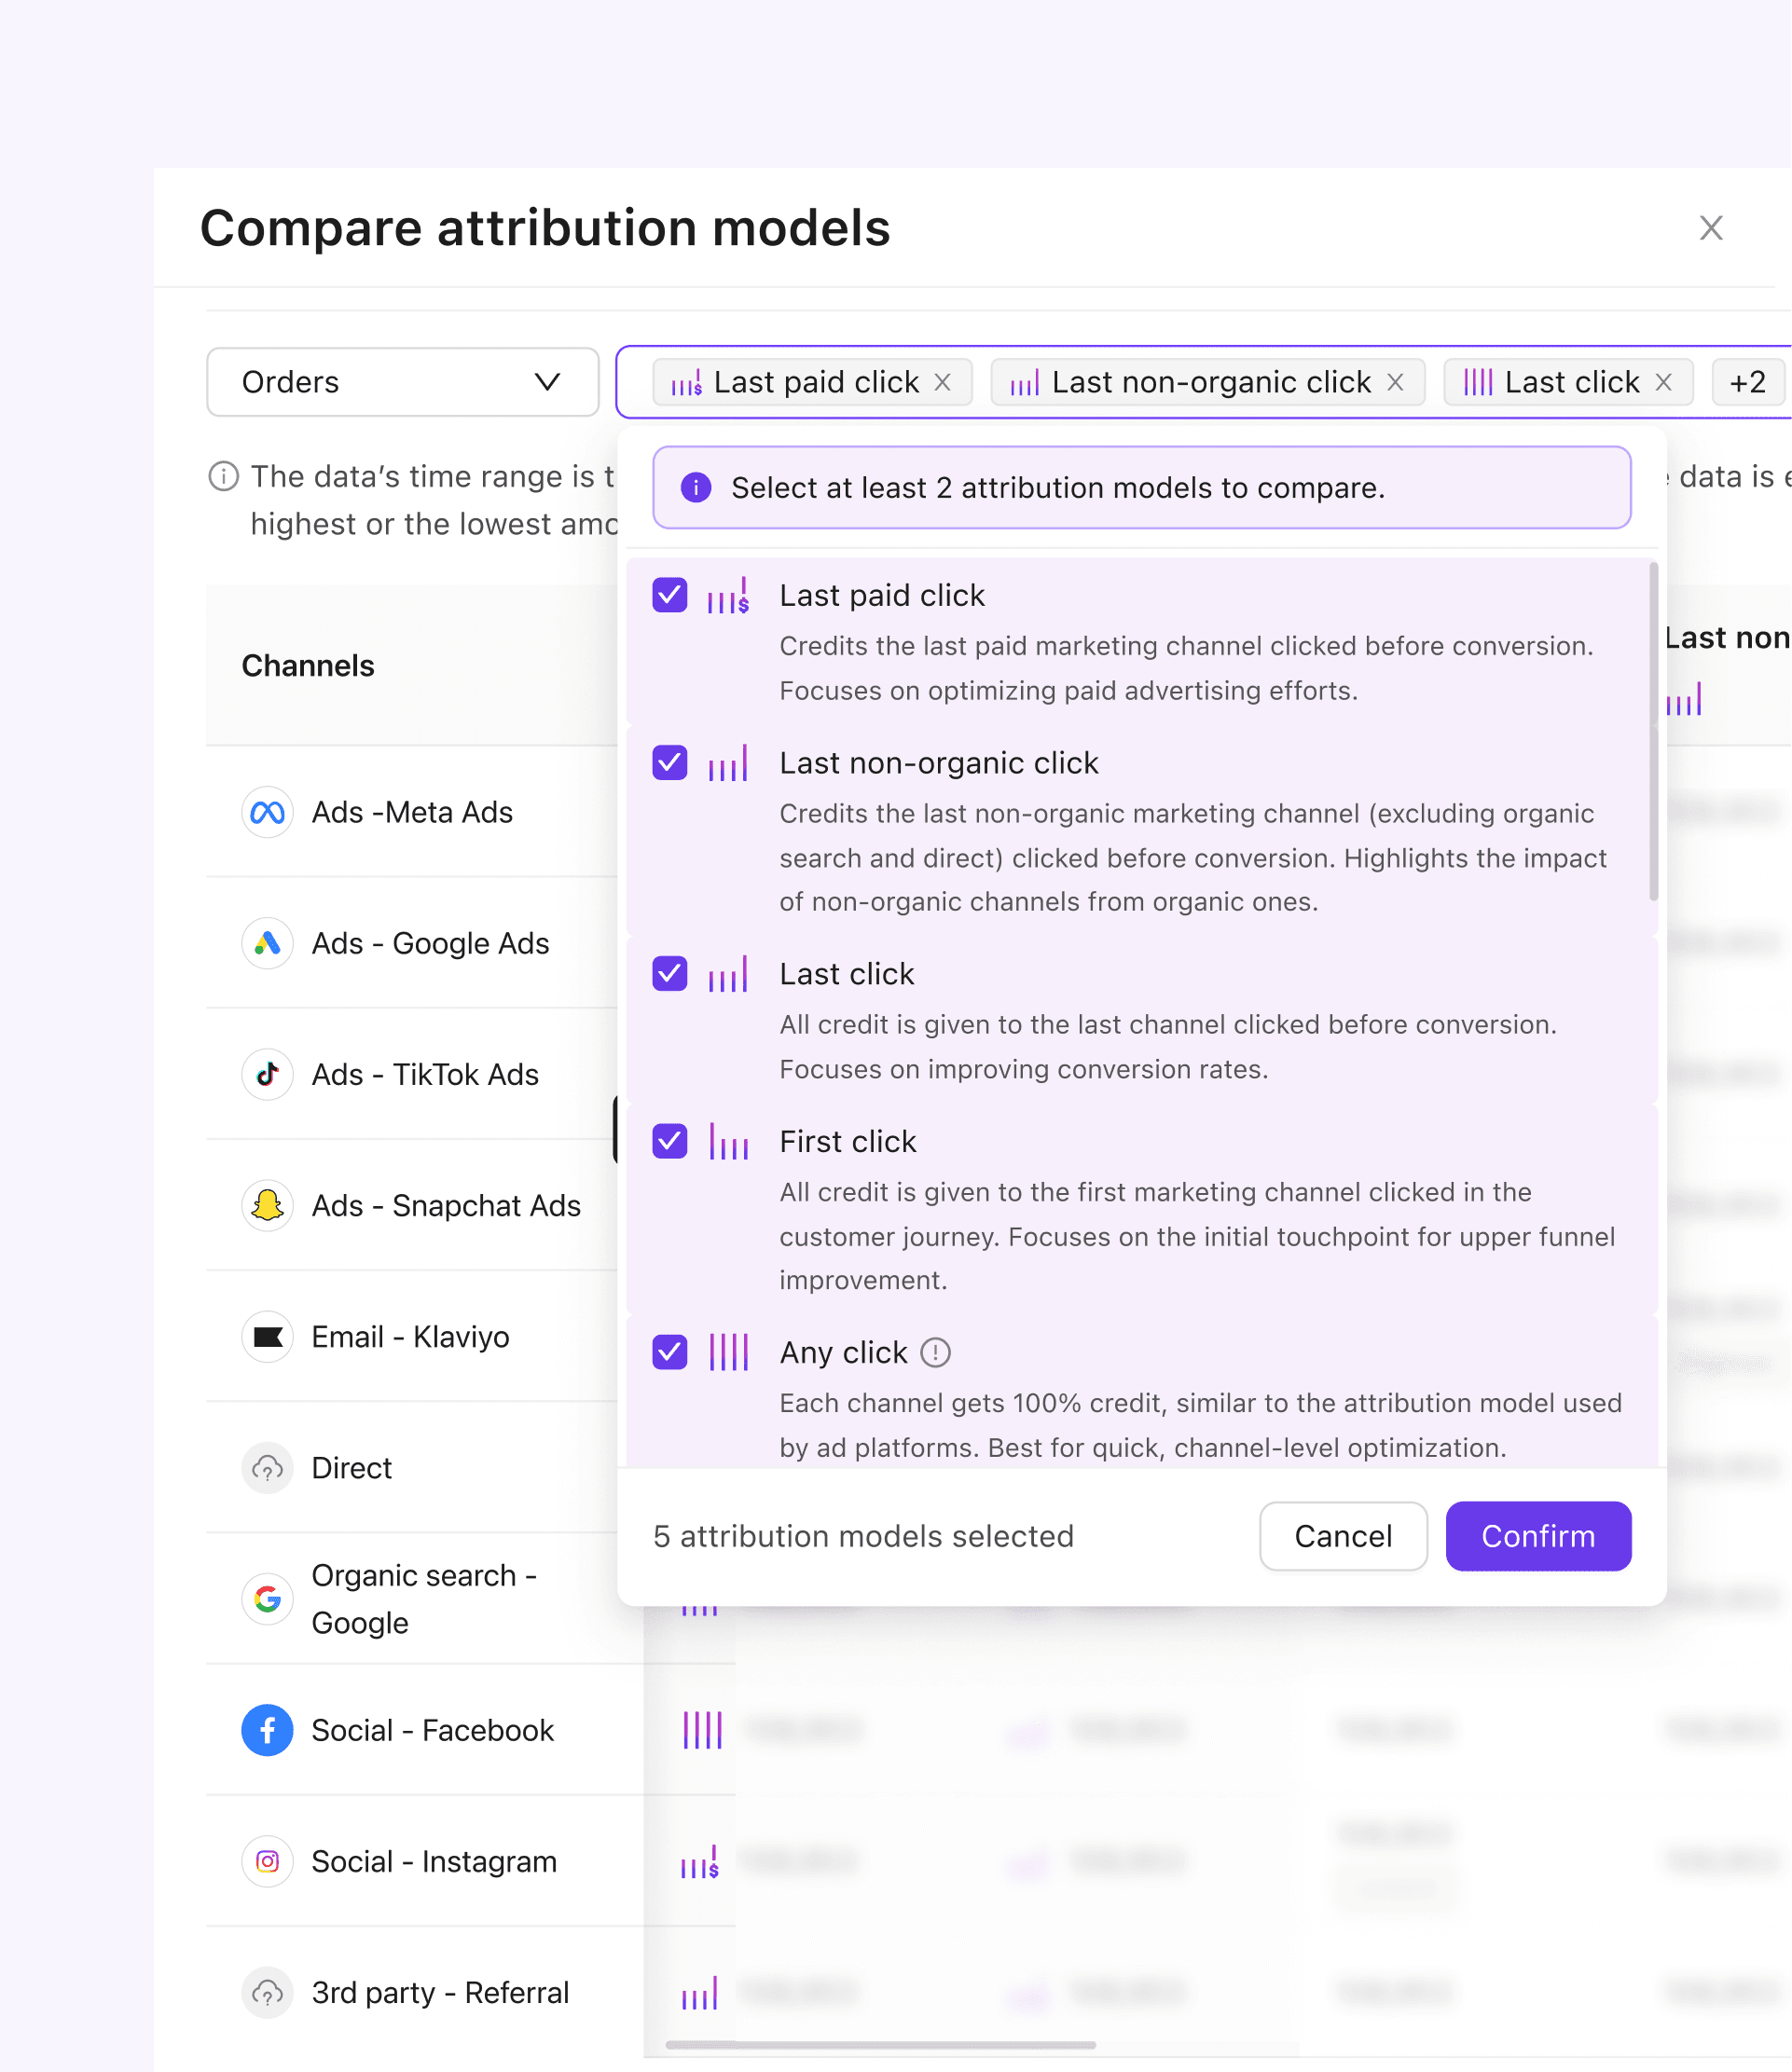The height and width of the screenshot is (2072, 1792).
Task: Click the Ads - Snapchat Ads row label
Action: (x=447, y=1205)
